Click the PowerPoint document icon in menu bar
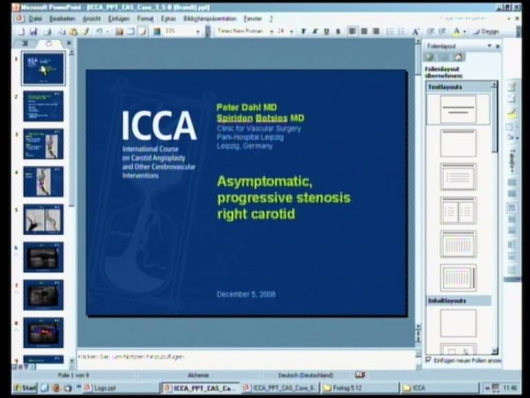 (20, 18)
